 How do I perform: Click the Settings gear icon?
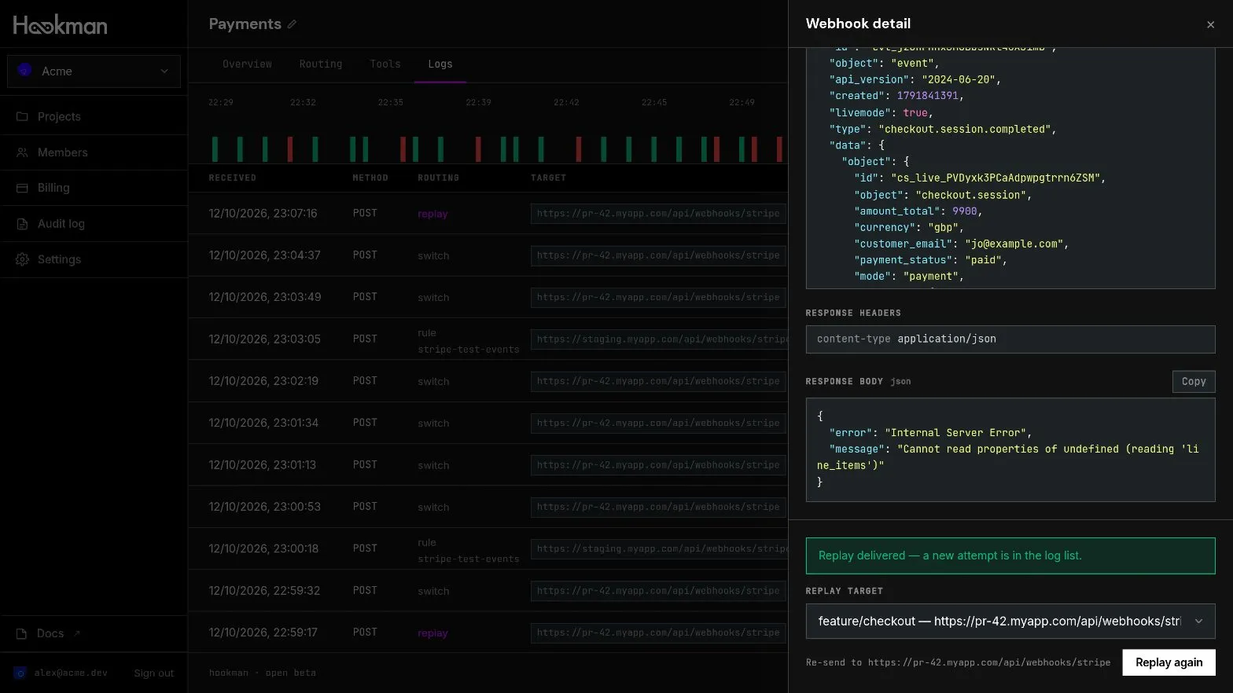pos(22,259)
